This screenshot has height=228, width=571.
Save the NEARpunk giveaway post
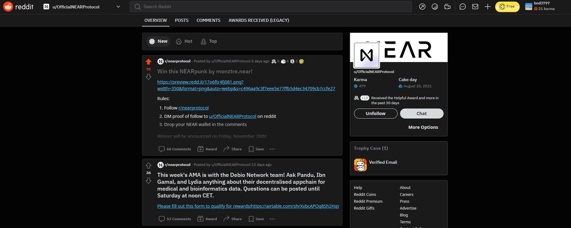coord(257,149)
